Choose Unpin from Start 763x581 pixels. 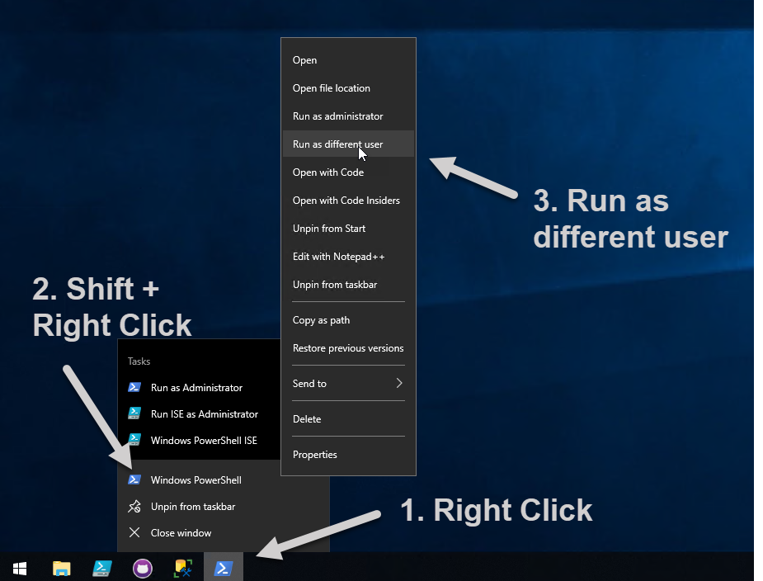coord(348,229)
